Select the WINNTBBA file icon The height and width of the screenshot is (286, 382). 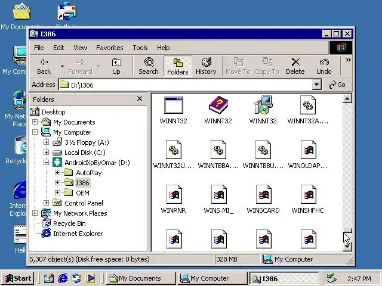218,150
